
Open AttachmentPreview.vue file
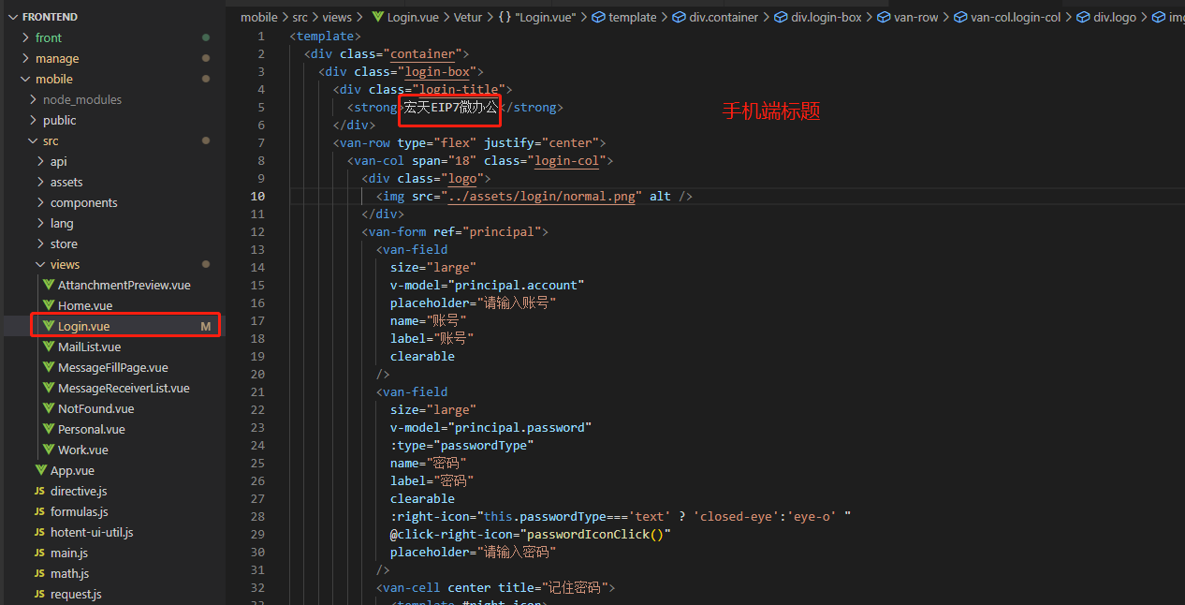coord(124,285)
